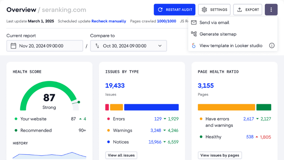Click the Healthy change value 1,805
The height and width of the screenshot is (160, 284).
point(266,137)
